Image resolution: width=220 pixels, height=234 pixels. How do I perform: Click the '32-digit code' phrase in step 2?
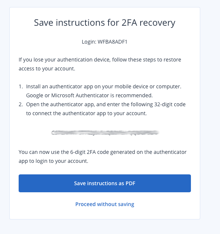[170, 104]
